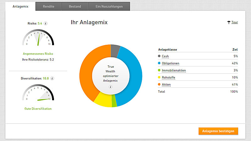The width and height of the screenshot is (251, 141).
Task: Click the 42% Obligationen target value
Action: (x=235, y=63)
